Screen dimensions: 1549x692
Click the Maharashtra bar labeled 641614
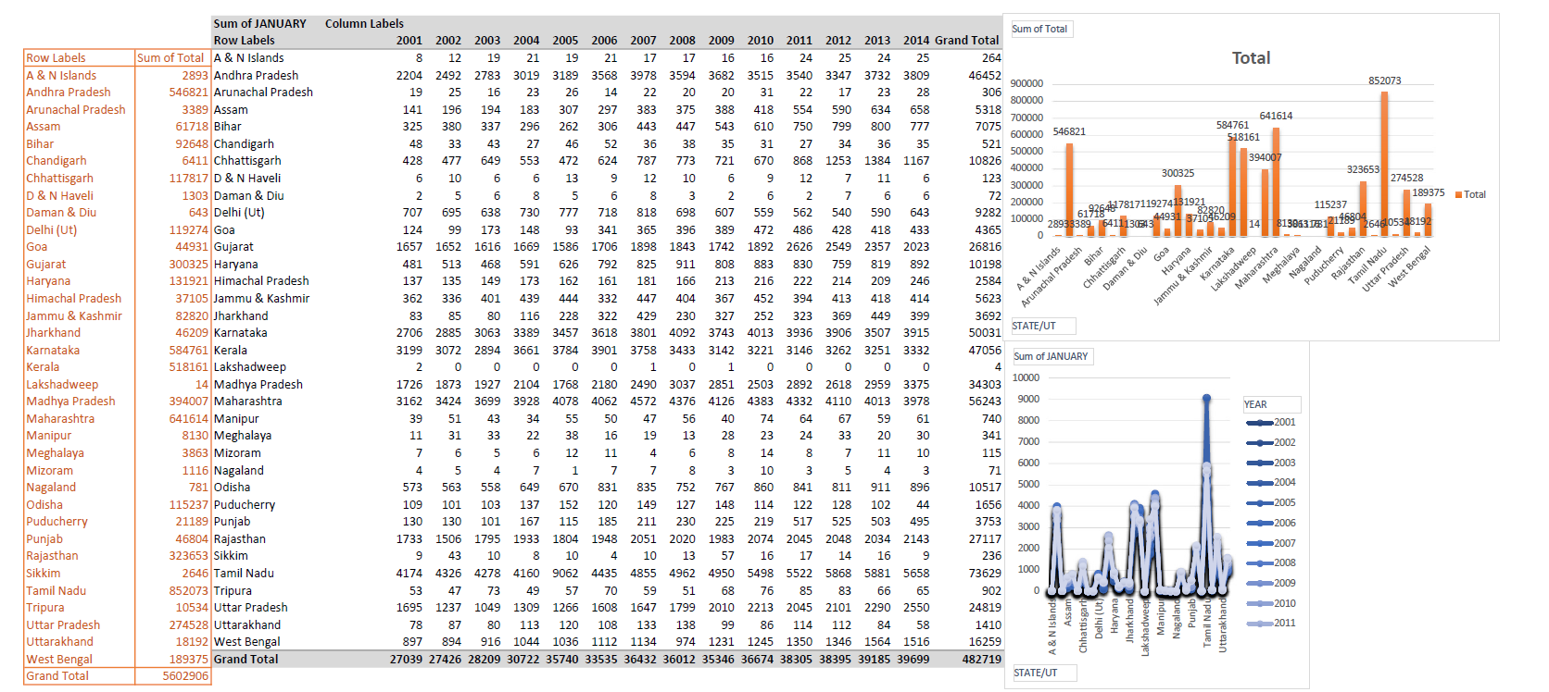(1276, 181)
